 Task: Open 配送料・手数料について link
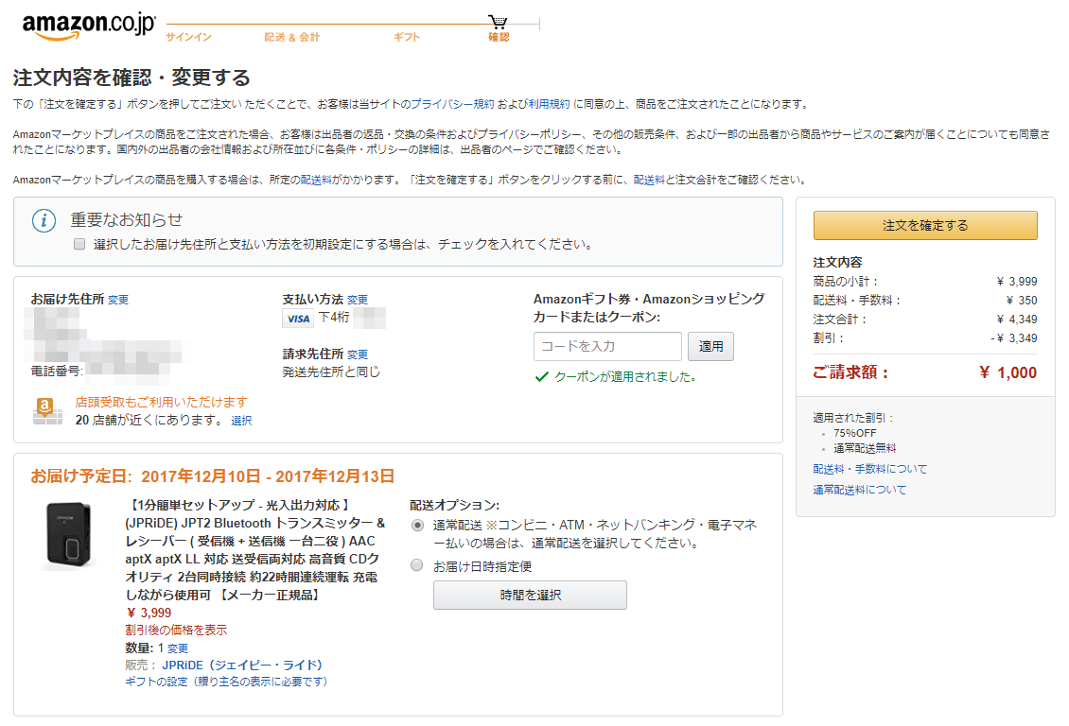click(870, 469)
